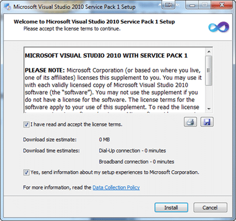Click the 'I have read and accept' label
This screenshot has height=221, width=236.
click(76, 124)
